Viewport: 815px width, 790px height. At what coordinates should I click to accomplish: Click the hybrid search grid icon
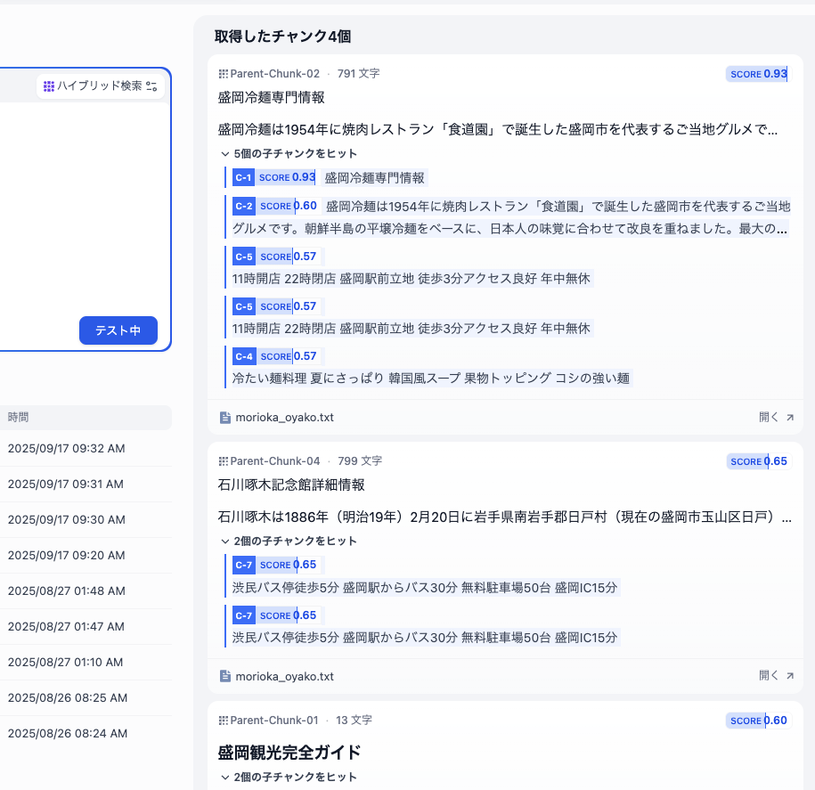coord(50,86)
